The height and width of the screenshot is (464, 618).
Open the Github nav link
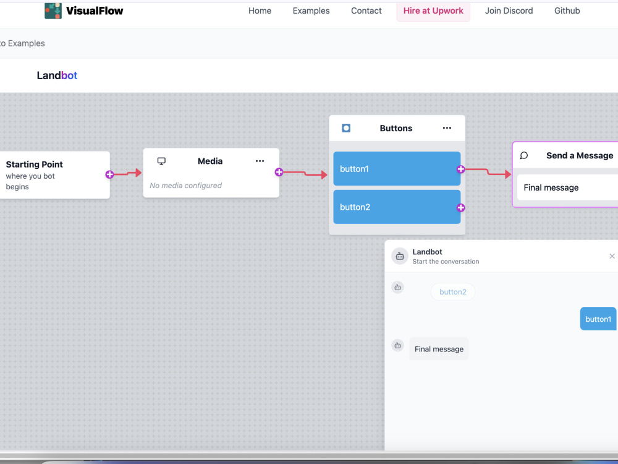(x=567, y=11)
